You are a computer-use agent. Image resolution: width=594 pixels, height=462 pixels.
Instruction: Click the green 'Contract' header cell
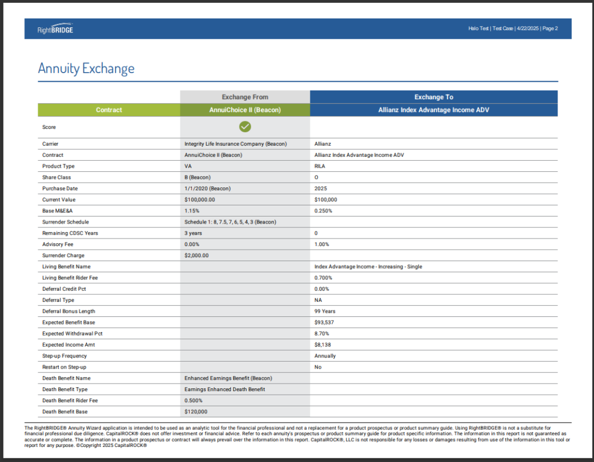pos(108,110)
